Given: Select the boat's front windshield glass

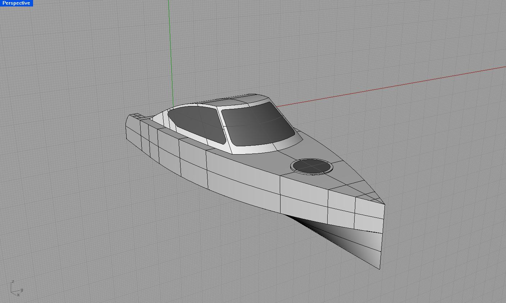Looking at the screenshot, I should [x=258, y=124].
